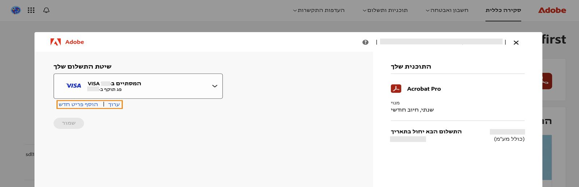
Task: Click the Adobe logo in the top navigation
Action: pos(552,10)
